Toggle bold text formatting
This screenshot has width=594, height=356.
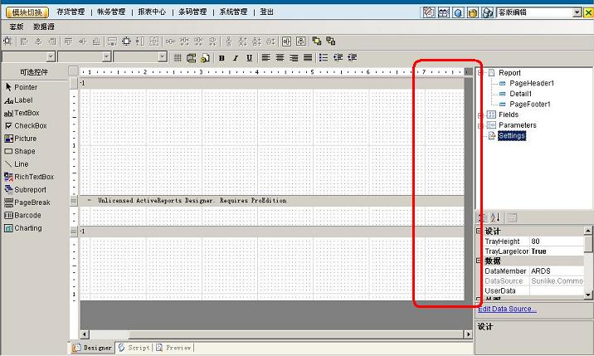(x=222, y=57)
